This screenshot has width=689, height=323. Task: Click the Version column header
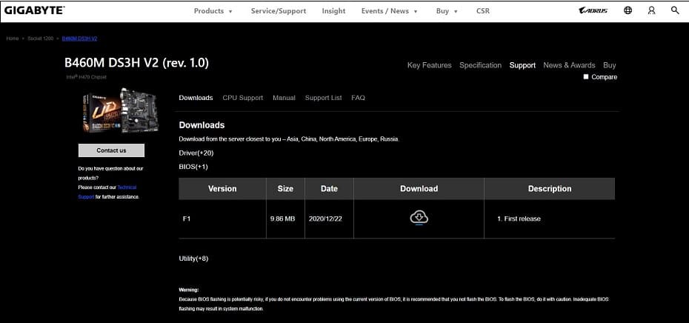coord(222,188)
